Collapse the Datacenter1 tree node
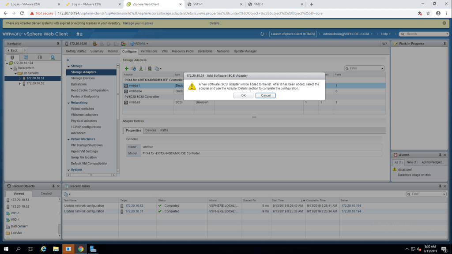 pyautogui.click(x=11, y=68)
